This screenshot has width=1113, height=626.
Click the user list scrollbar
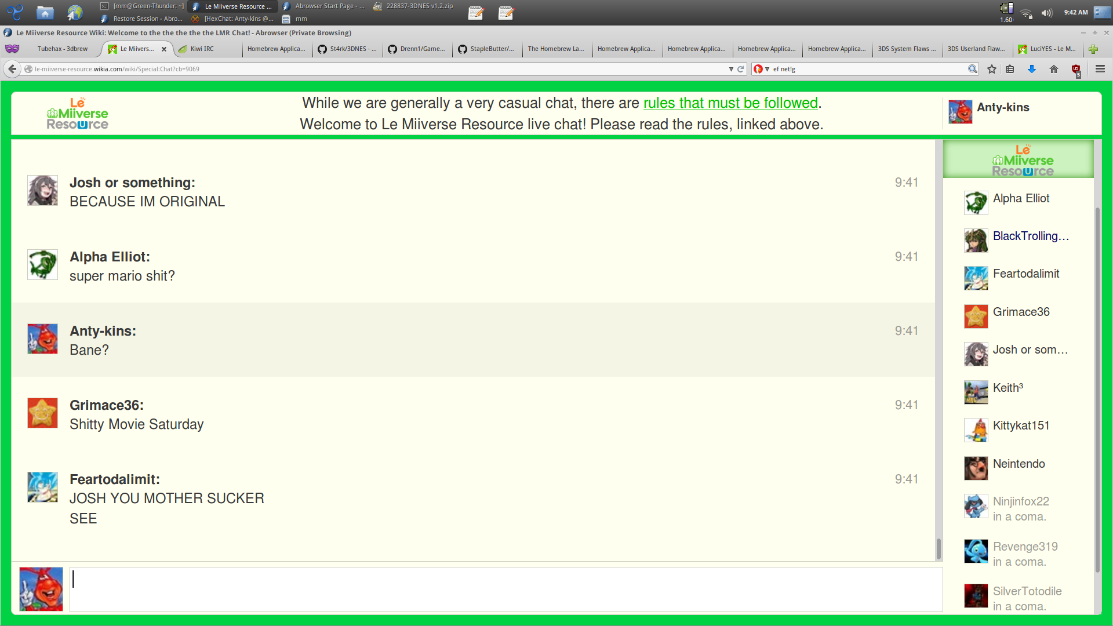point(1097,390)
